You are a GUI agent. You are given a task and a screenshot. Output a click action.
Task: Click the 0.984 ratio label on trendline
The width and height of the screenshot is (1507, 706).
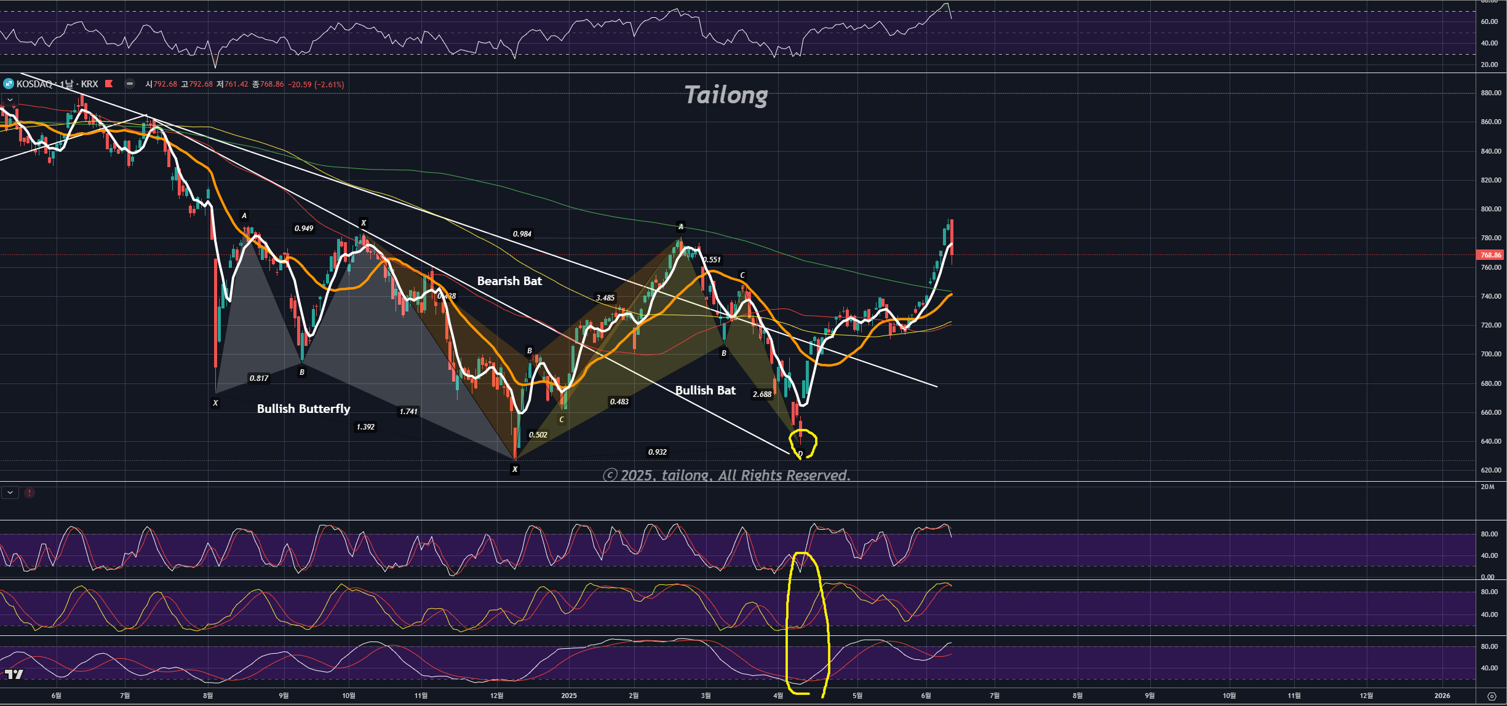tap(522, 233)
